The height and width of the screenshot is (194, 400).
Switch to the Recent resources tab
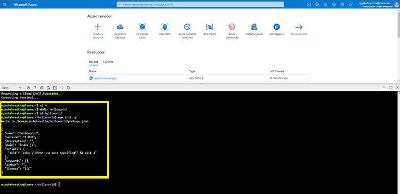(93, 62)
